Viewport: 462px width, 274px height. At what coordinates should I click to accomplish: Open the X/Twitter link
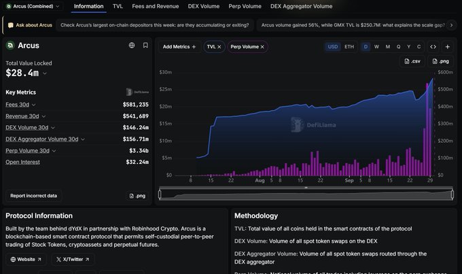[73, 259]
